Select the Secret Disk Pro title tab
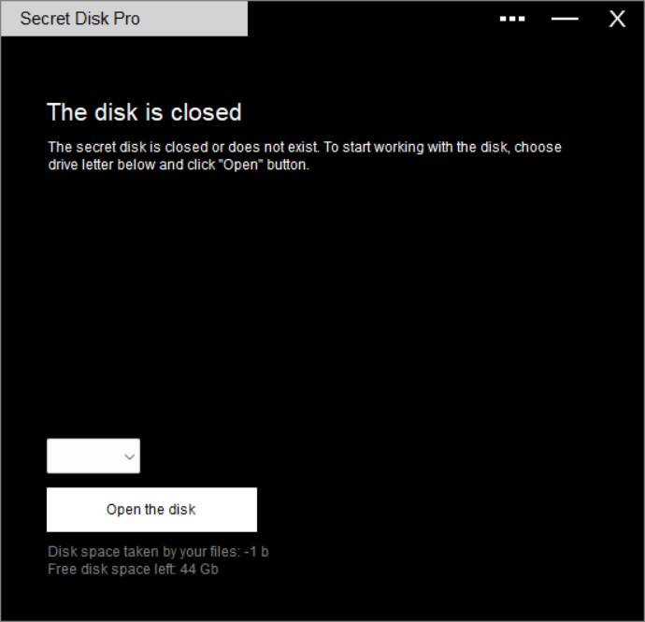The width and height of the screenshot is (645, 622). (124, 19)
